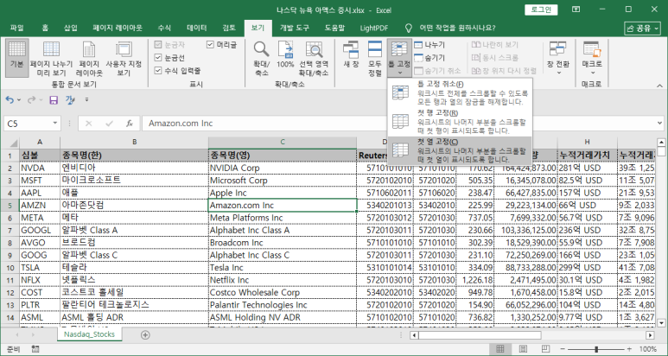Click 나누기 split window
The image size is (668, 356).
(x=429, y=45)
